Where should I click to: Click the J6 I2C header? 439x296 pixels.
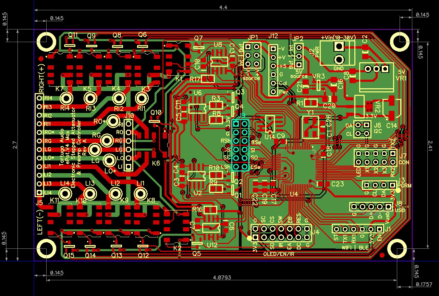coord(362,129)
